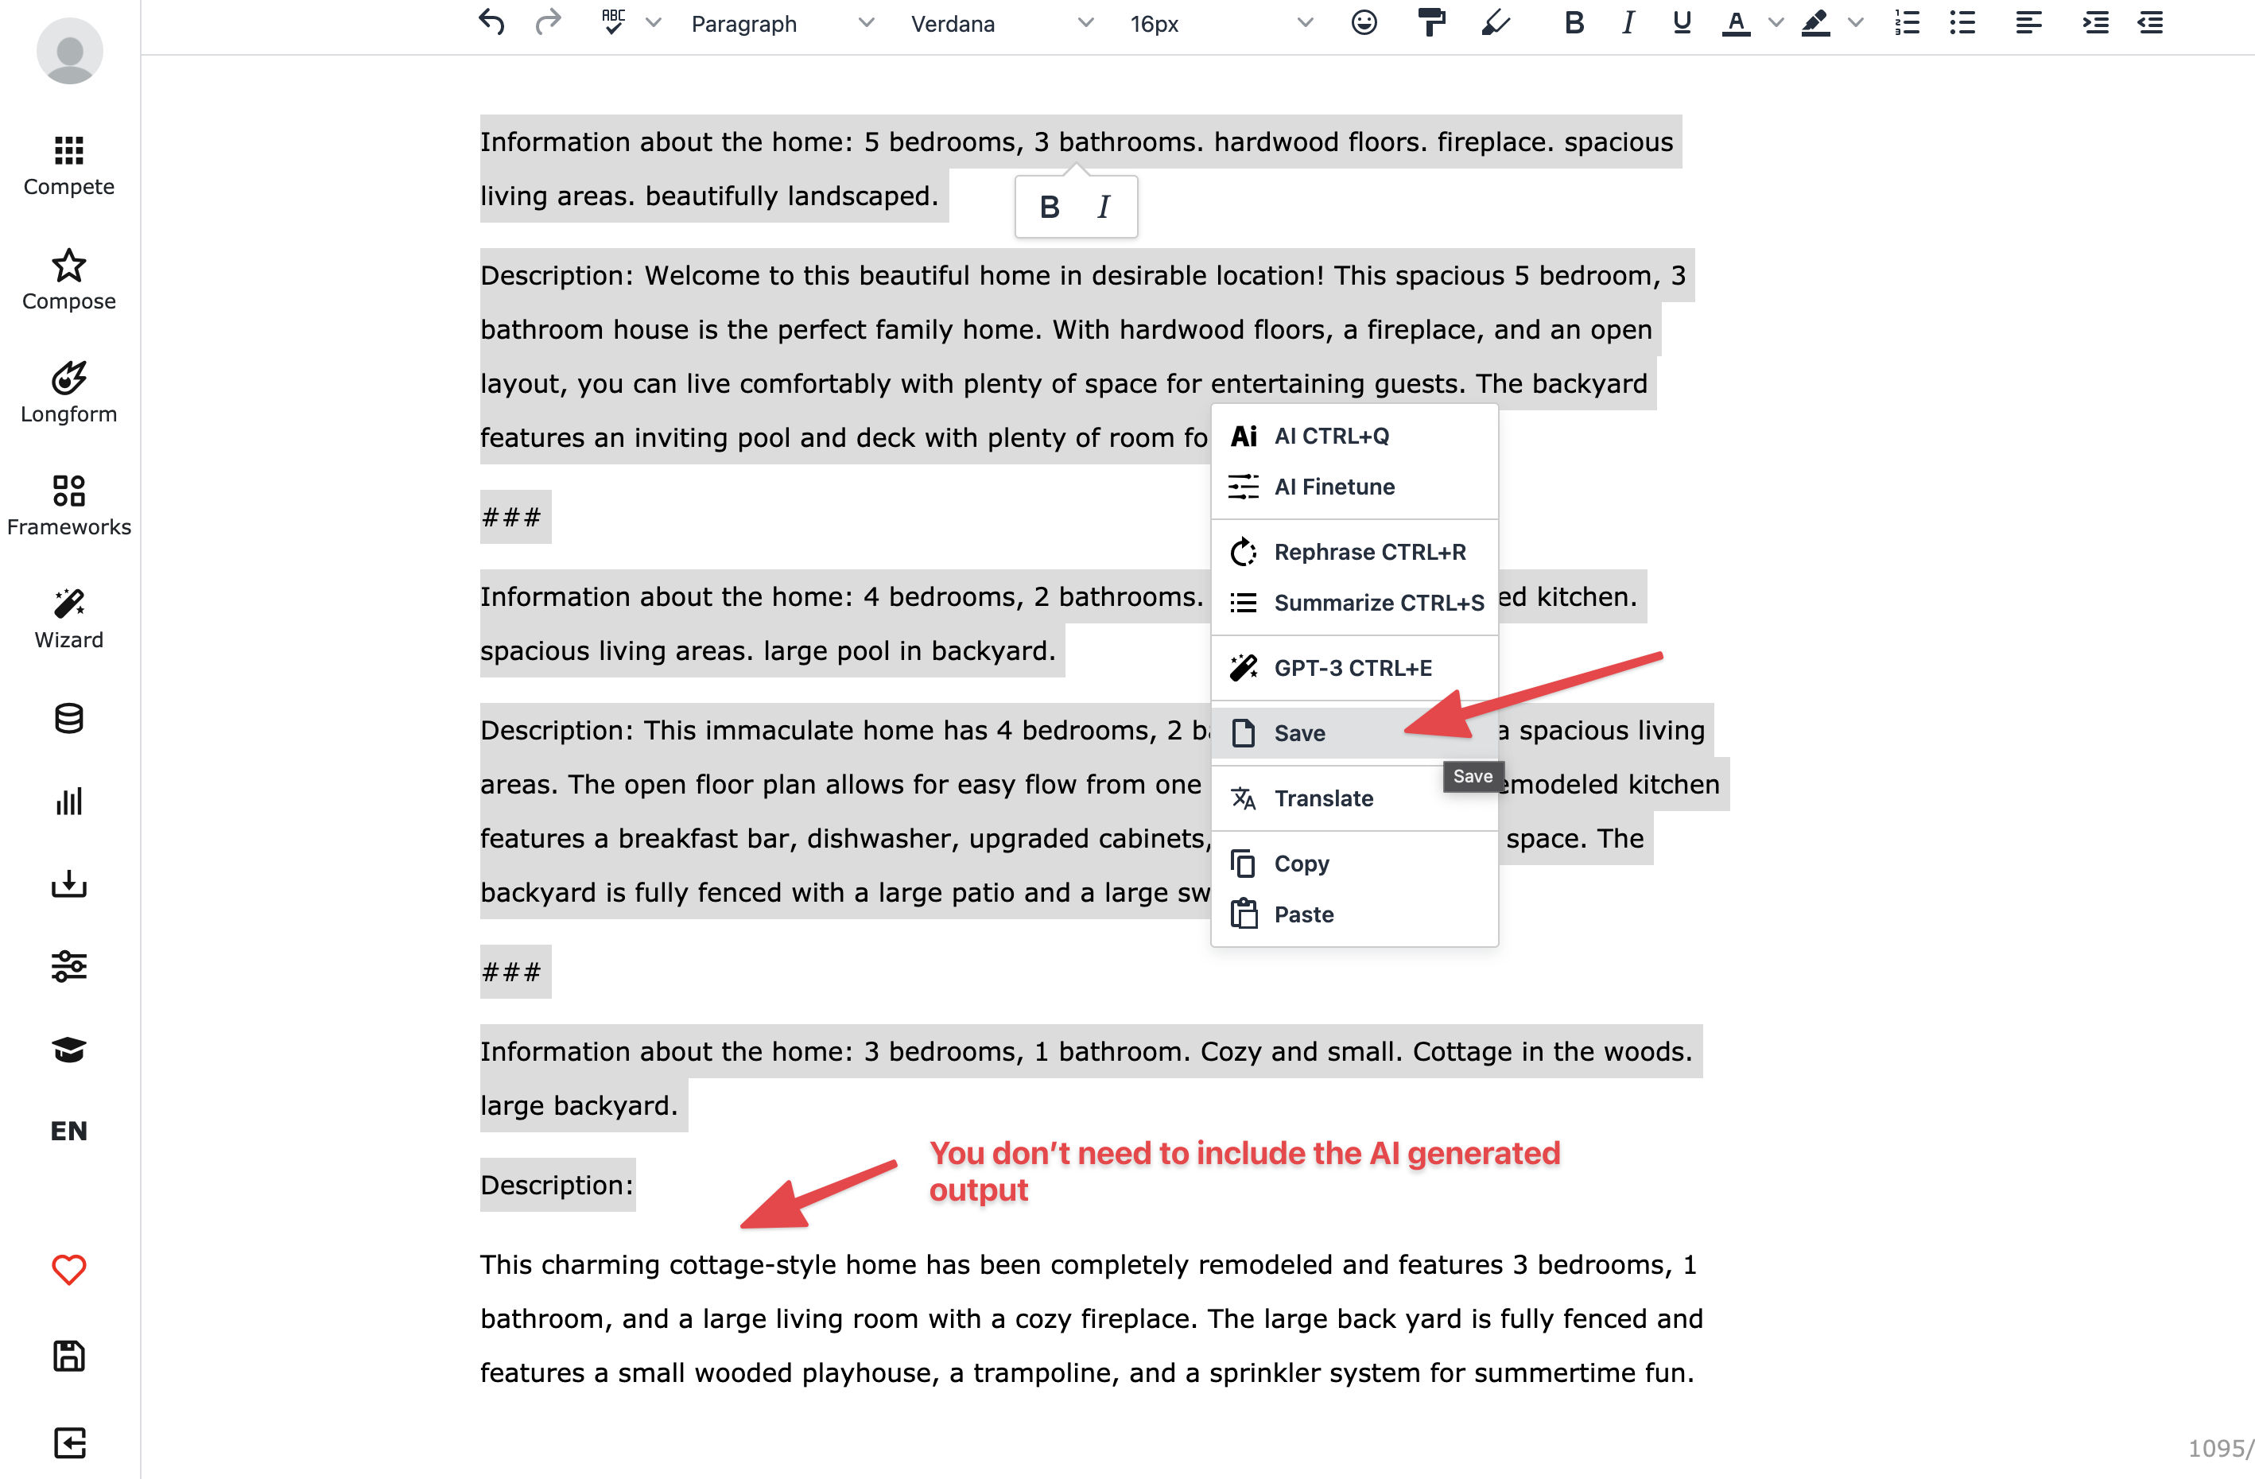The height and width of the screenshot is (1479, 2255).
Task: Open the Paragraph format dropdown
Action: [782, 23]
